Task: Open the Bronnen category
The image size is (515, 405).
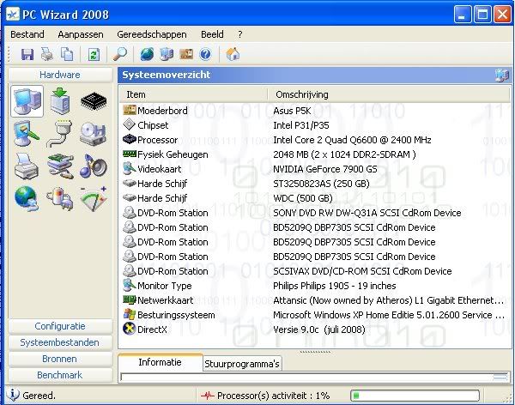Action: (x=60, y=359)
